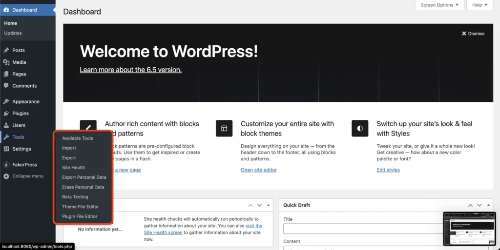The height and width of the screenshot is (250, 500).
Task: Expand the Help dropdown tab
Action: pyautogui.click(x=480, y=5)
